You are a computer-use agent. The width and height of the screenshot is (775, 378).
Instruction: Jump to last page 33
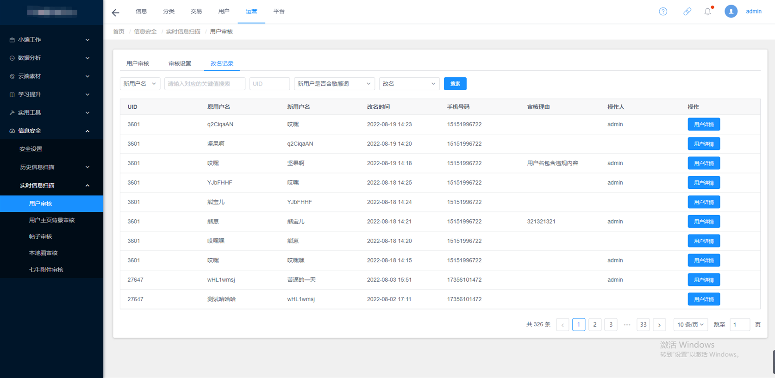pos(643,325)
